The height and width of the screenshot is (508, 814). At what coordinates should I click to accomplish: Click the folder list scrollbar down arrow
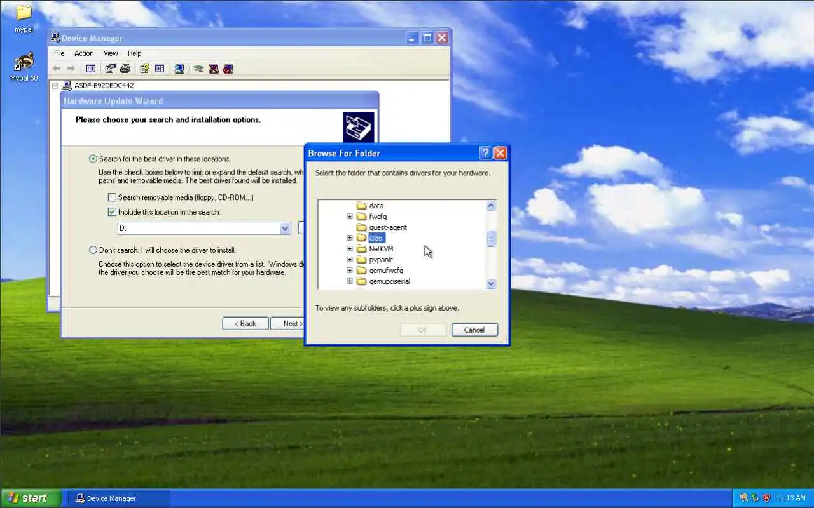[491, 284]
